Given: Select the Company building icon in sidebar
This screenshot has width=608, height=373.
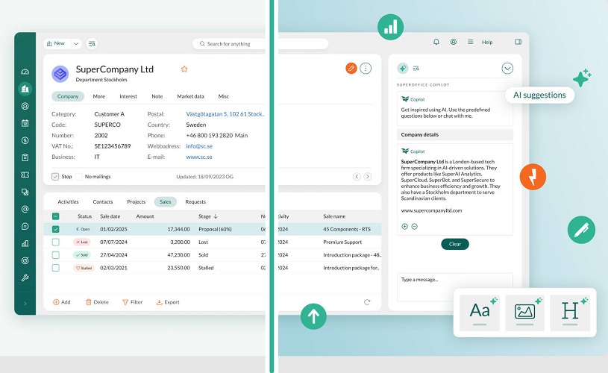Looking at the screenshot, I should (25, 89).
